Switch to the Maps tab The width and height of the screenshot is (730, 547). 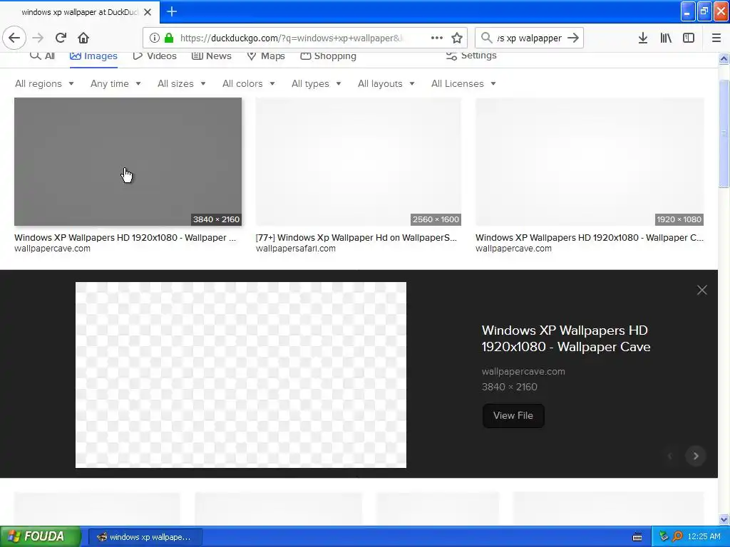pyautogui.click(x=266, y=56)
